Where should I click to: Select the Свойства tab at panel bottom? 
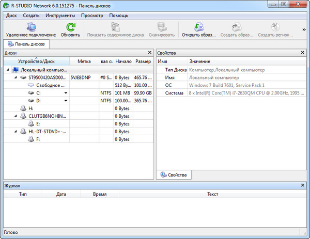click(174, 176)
